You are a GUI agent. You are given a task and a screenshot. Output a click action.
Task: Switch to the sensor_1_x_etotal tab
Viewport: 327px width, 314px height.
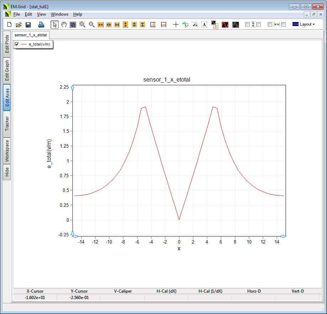(x=31, y=35)
